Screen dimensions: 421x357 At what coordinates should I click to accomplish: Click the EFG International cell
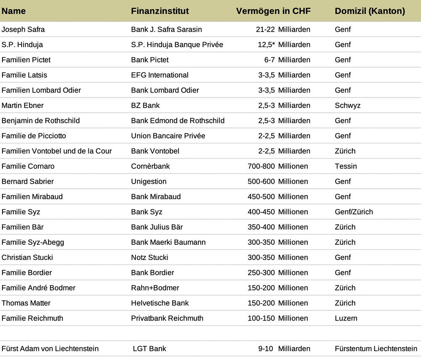coord(160,75)
